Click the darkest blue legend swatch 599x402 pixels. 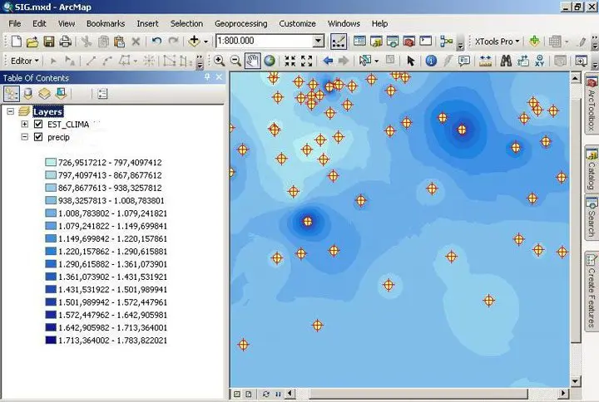[x=51, y=340]
